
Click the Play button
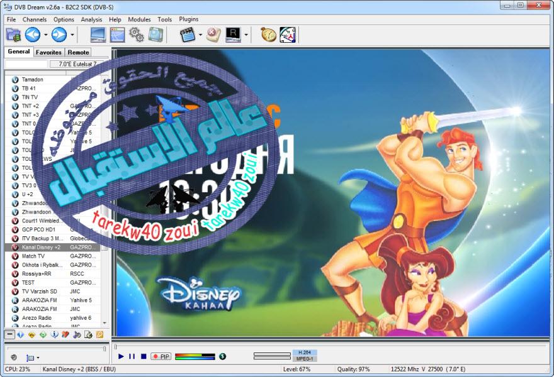click(121, 356)
